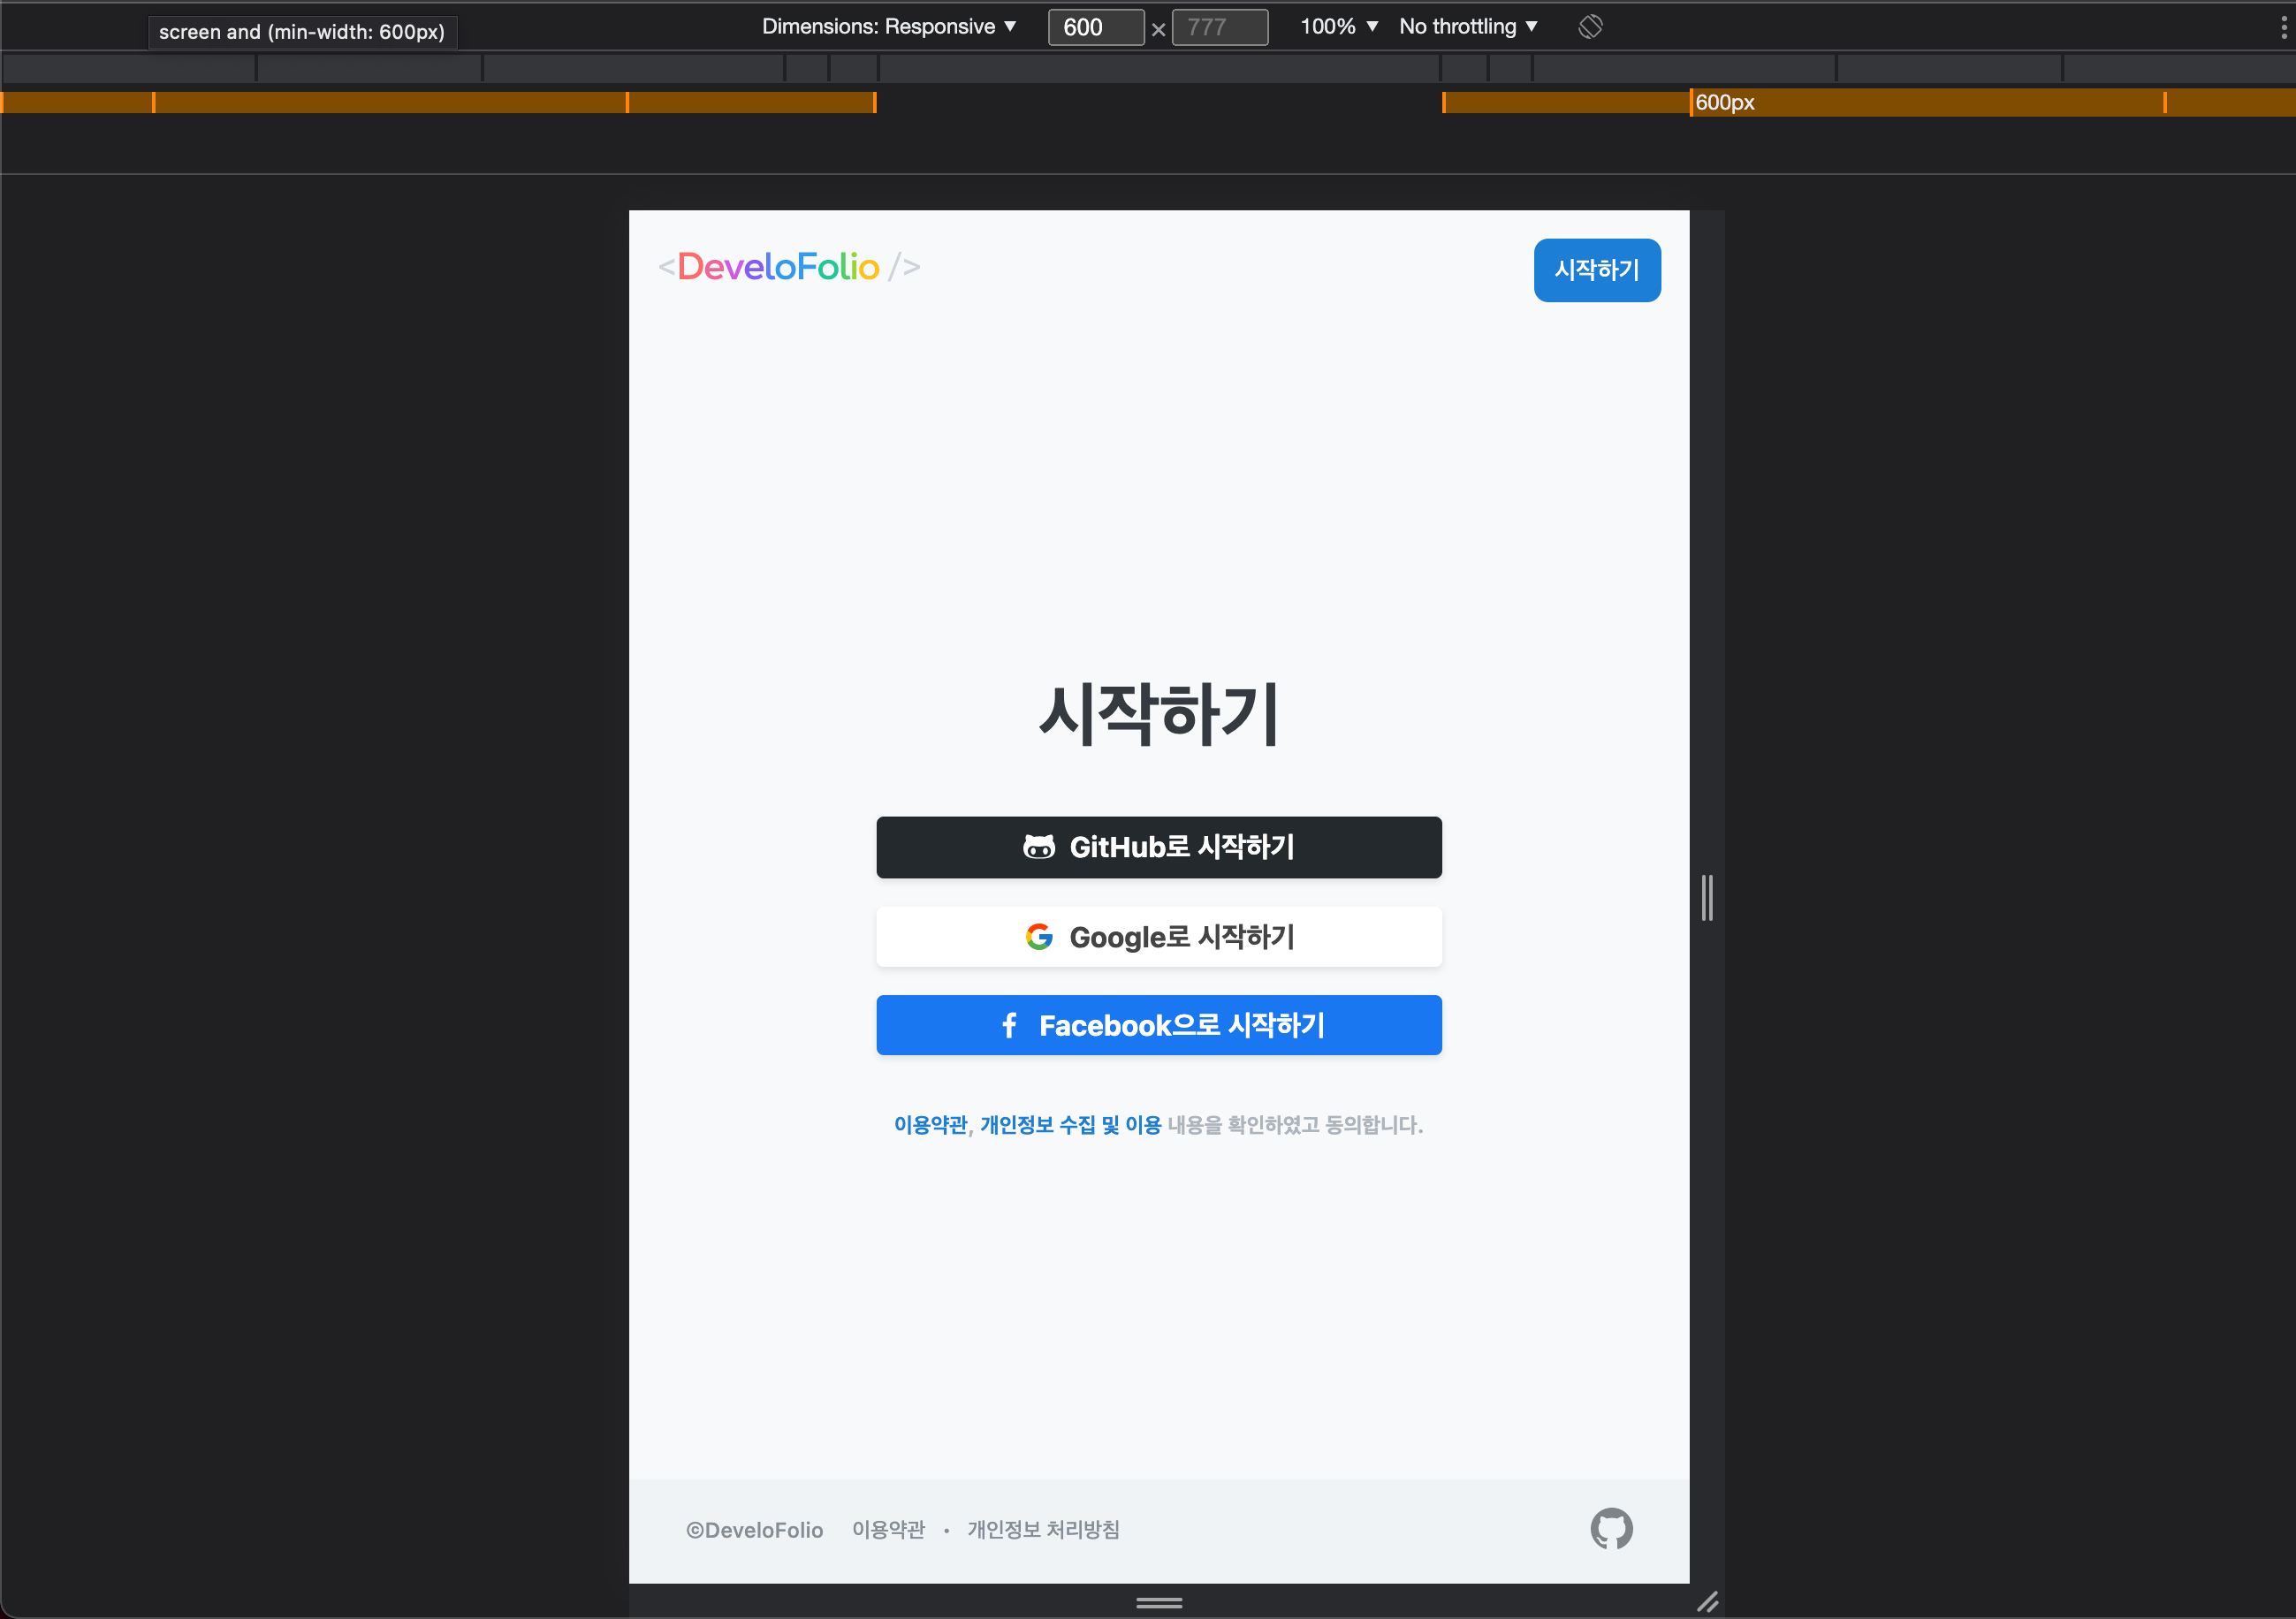The image size is (2296, 1619).
Task: Open the footer GitHub icon link
Action: [x=1611, y=1528]
